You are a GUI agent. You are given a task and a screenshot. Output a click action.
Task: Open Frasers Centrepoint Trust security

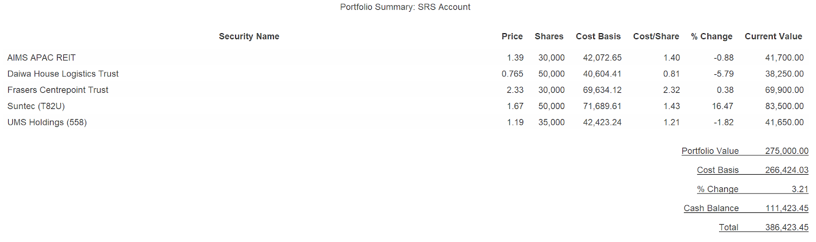[58, 90]
